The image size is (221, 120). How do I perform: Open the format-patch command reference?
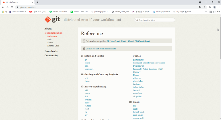tap(139, 112)
